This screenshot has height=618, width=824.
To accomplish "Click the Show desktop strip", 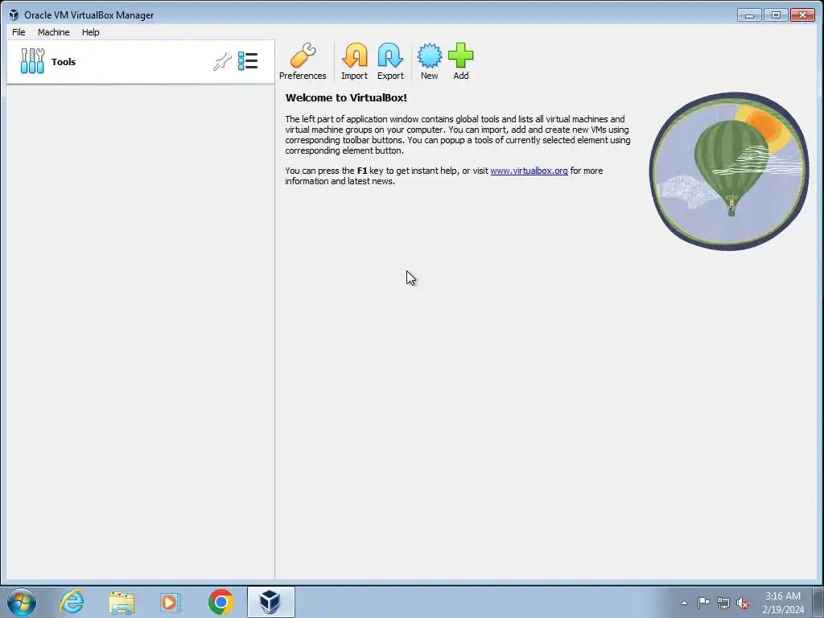I will click(x=818, y=602).
